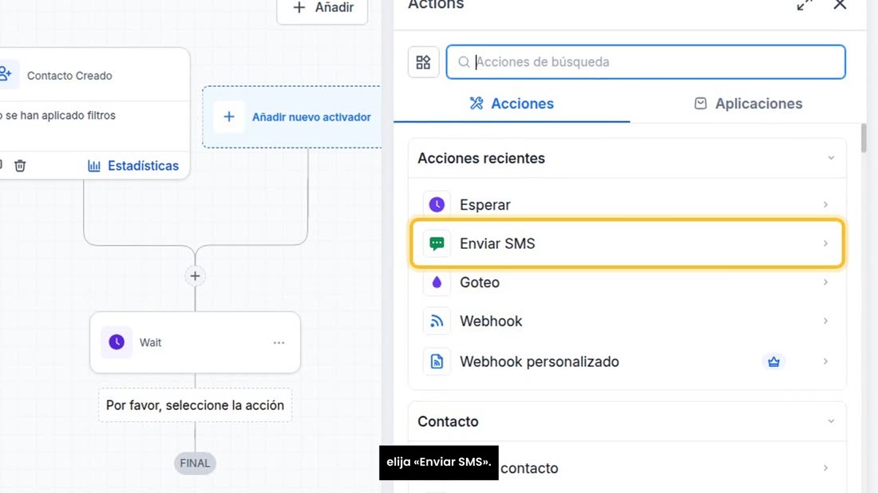Click Por favor, seleccione la acción placeholder

[x=195, y=405]
